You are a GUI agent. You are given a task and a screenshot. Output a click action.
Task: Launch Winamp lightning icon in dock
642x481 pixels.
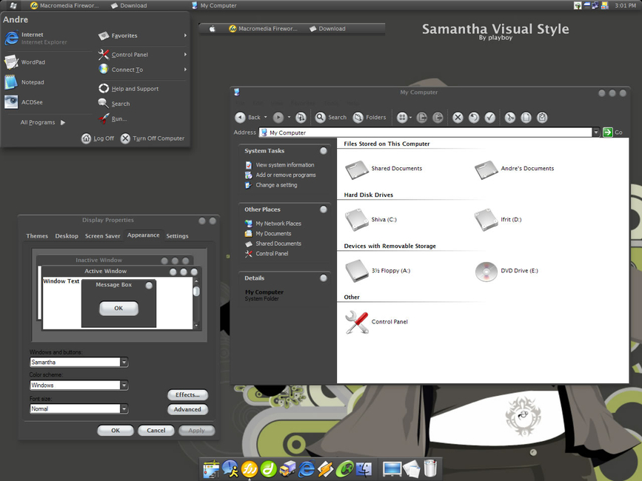click(x=326, y=469)
